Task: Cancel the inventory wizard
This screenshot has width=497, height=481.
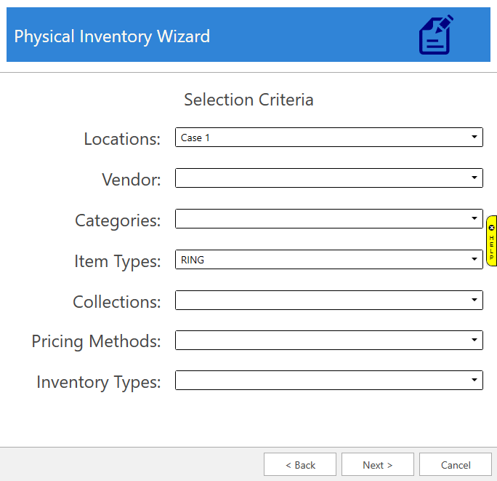Action: [456, 465]
